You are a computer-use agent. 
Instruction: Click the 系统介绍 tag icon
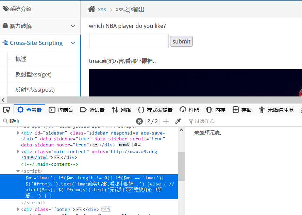[x=6, y=8]
